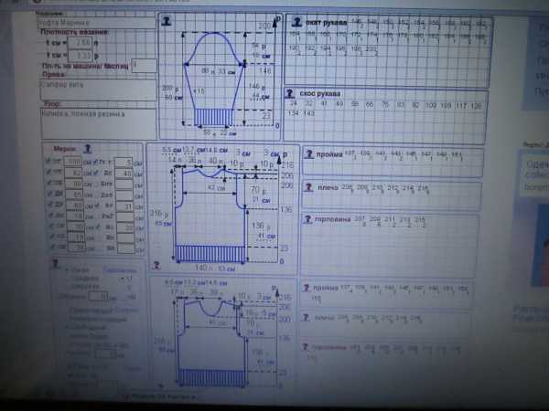Screen dimensions: 549x411
Task: Click the help icon beside 'Мерки' heading
Action: 86,147
